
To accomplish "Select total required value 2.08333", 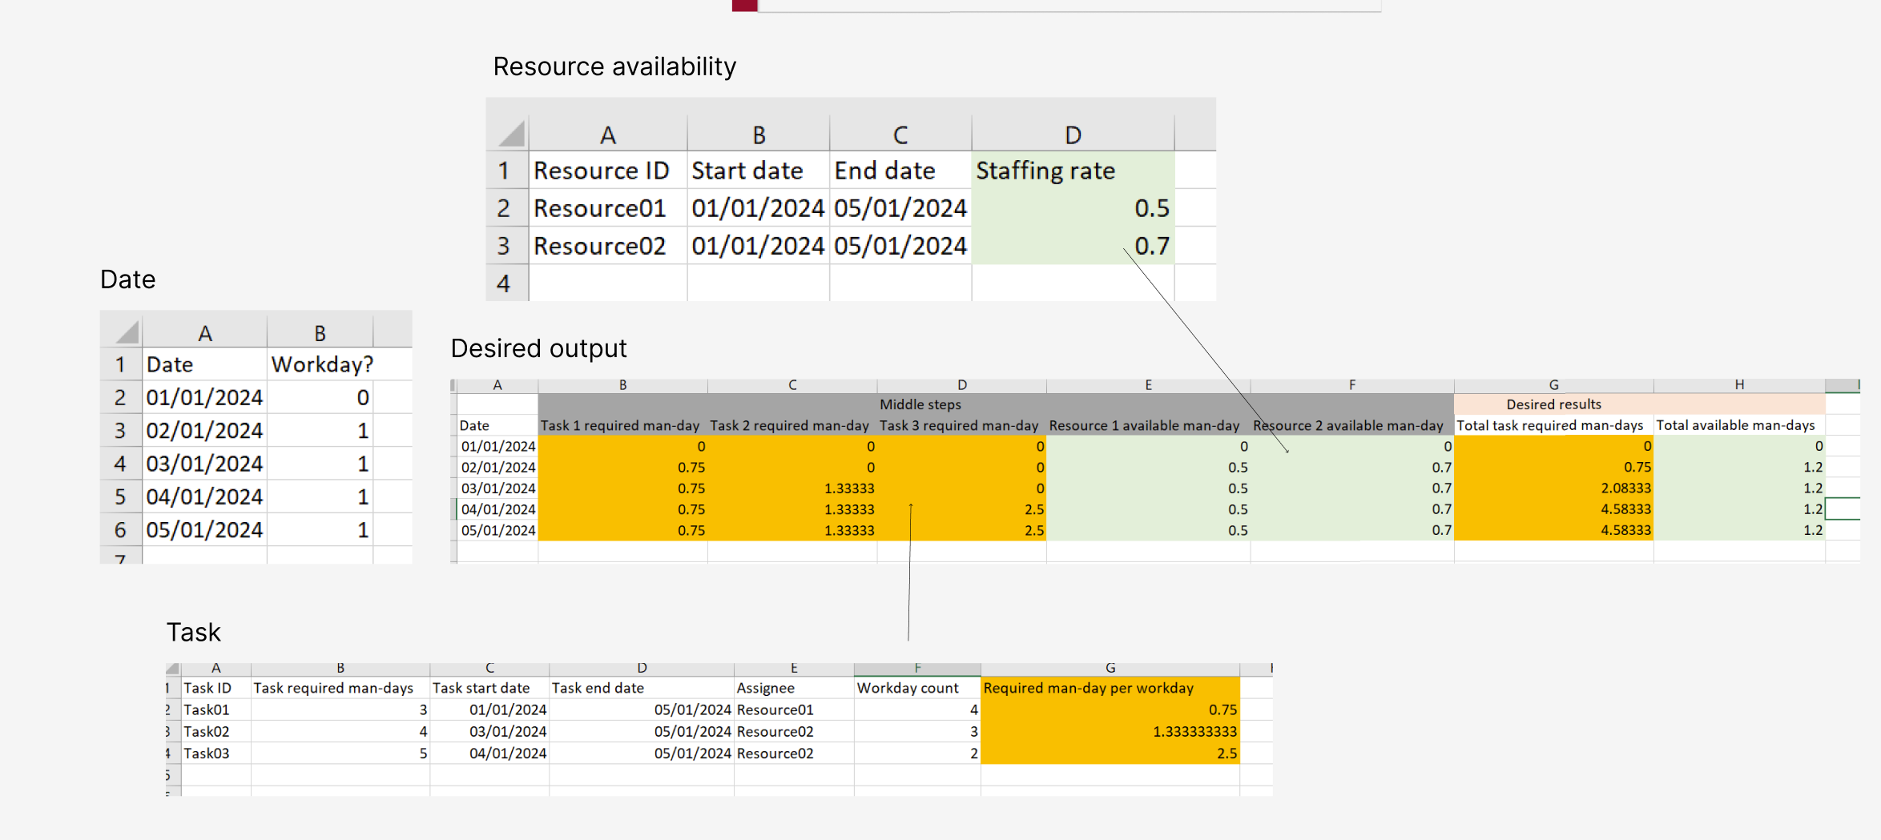I will [1553, 488].
